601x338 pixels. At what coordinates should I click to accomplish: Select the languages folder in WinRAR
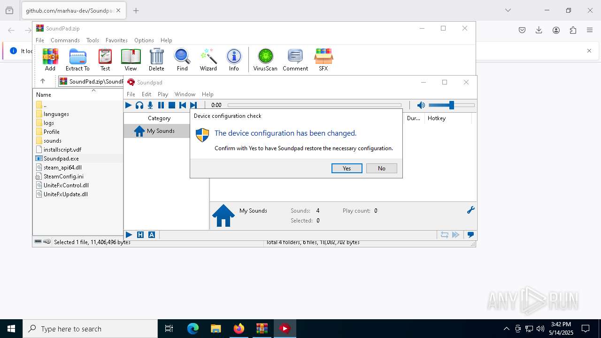(x=56, y=114)
